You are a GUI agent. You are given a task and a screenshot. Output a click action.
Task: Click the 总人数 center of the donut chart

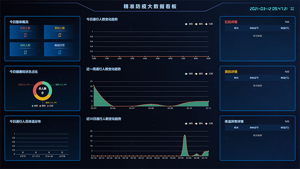point(42,91)
